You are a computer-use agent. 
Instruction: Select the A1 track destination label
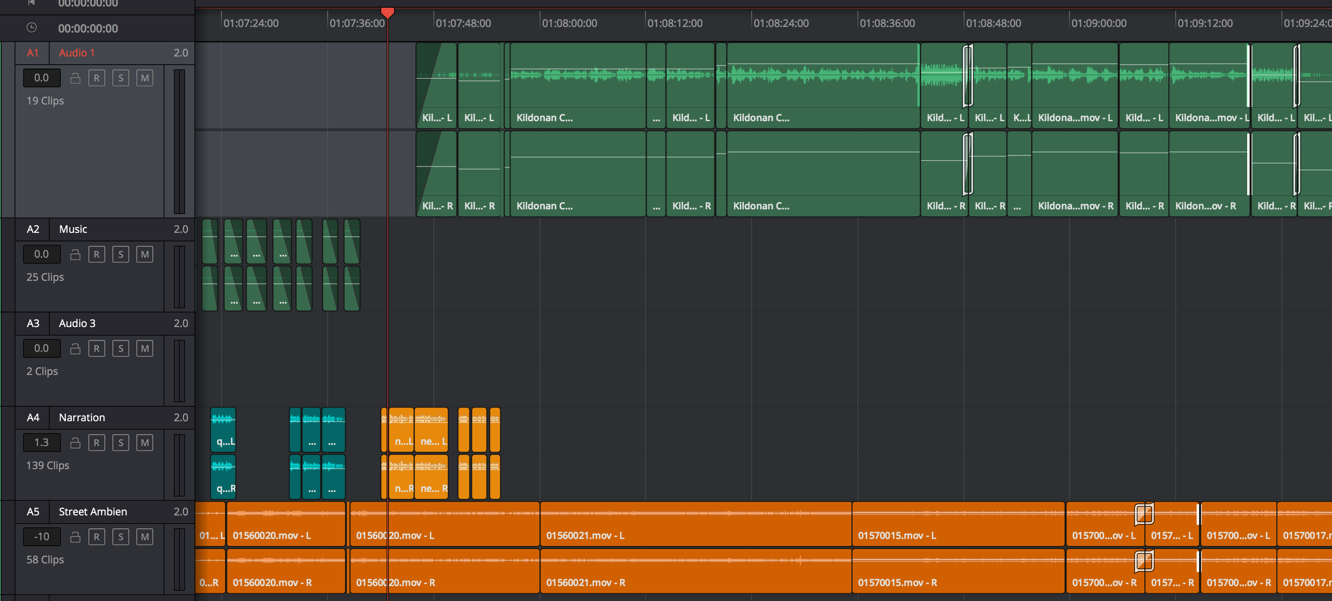click(x=33, y=53)
